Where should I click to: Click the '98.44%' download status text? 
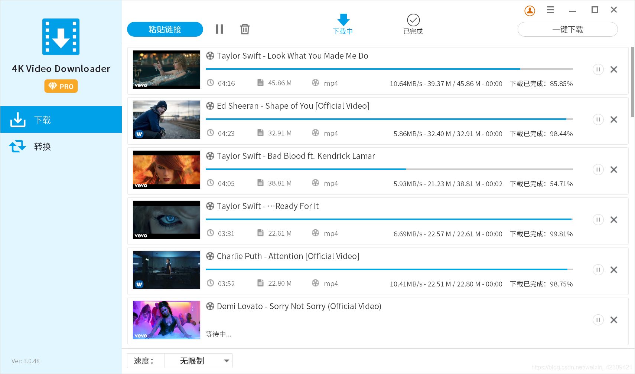[x=541, y=134]
